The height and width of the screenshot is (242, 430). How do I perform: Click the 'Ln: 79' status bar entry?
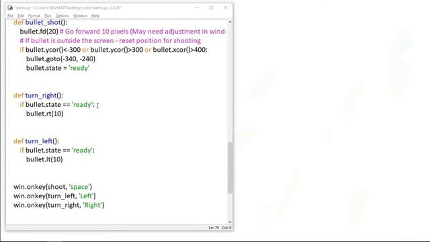coord(214,228)
